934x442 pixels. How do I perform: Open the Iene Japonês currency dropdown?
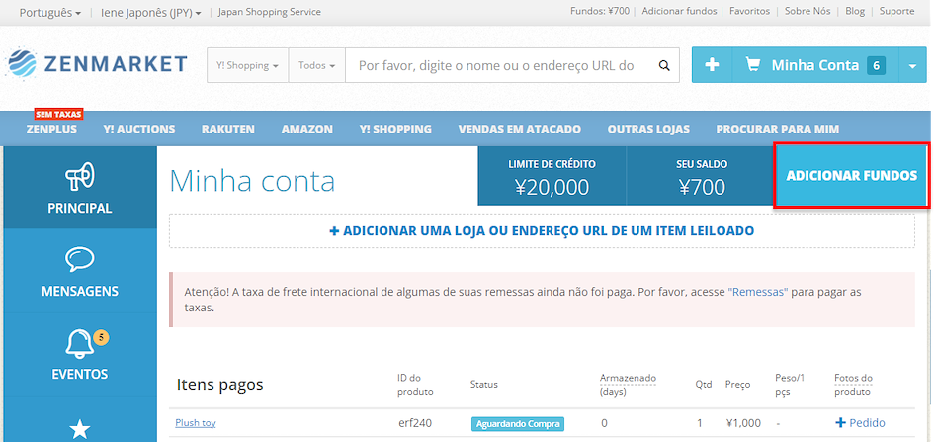click(150, 12)
